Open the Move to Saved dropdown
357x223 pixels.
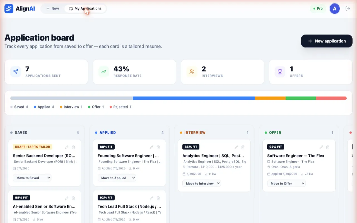click(x=32, y=178)
